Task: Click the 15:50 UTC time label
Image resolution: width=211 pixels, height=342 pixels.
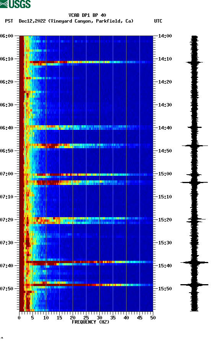Action: tap(165, 289)
